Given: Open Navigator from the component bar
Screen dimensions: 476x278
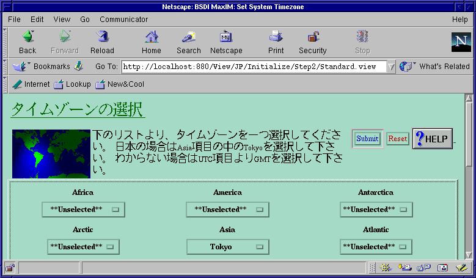Looking at the screenshot, I should [386, 268].
